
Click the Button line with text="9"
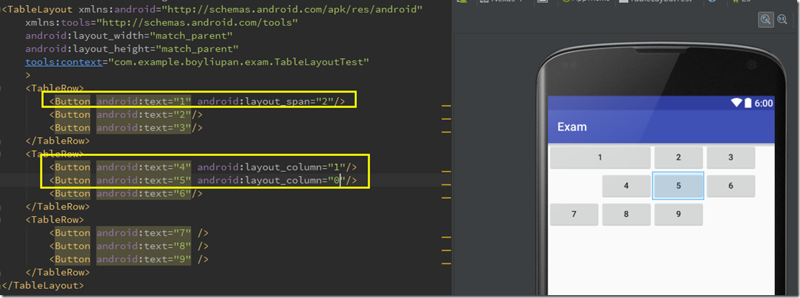click(129, 259)
